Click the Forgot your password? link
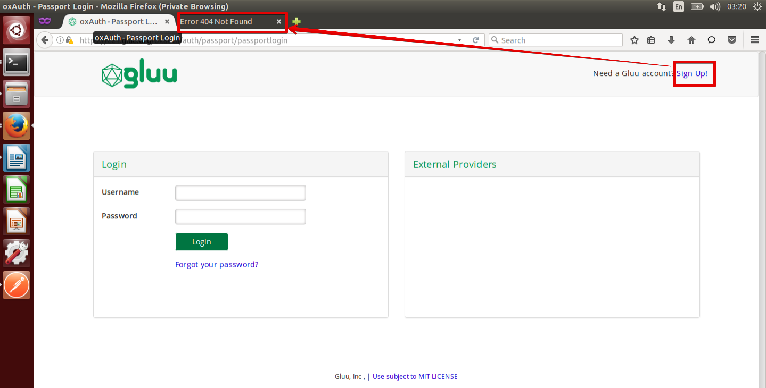 [216, 264]
